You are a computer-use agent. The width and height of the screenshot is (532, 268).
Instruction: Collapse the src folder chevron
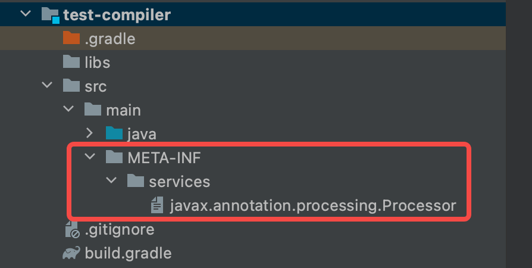[x=47, y=86]
